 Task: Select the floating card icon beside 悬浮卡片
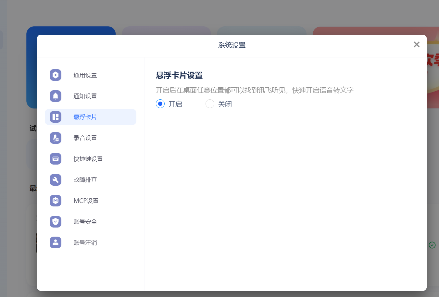coord(56,117)
